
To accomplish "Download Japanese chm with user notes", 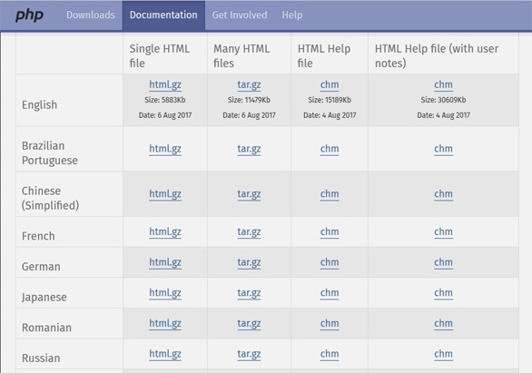I will point(443,293).
